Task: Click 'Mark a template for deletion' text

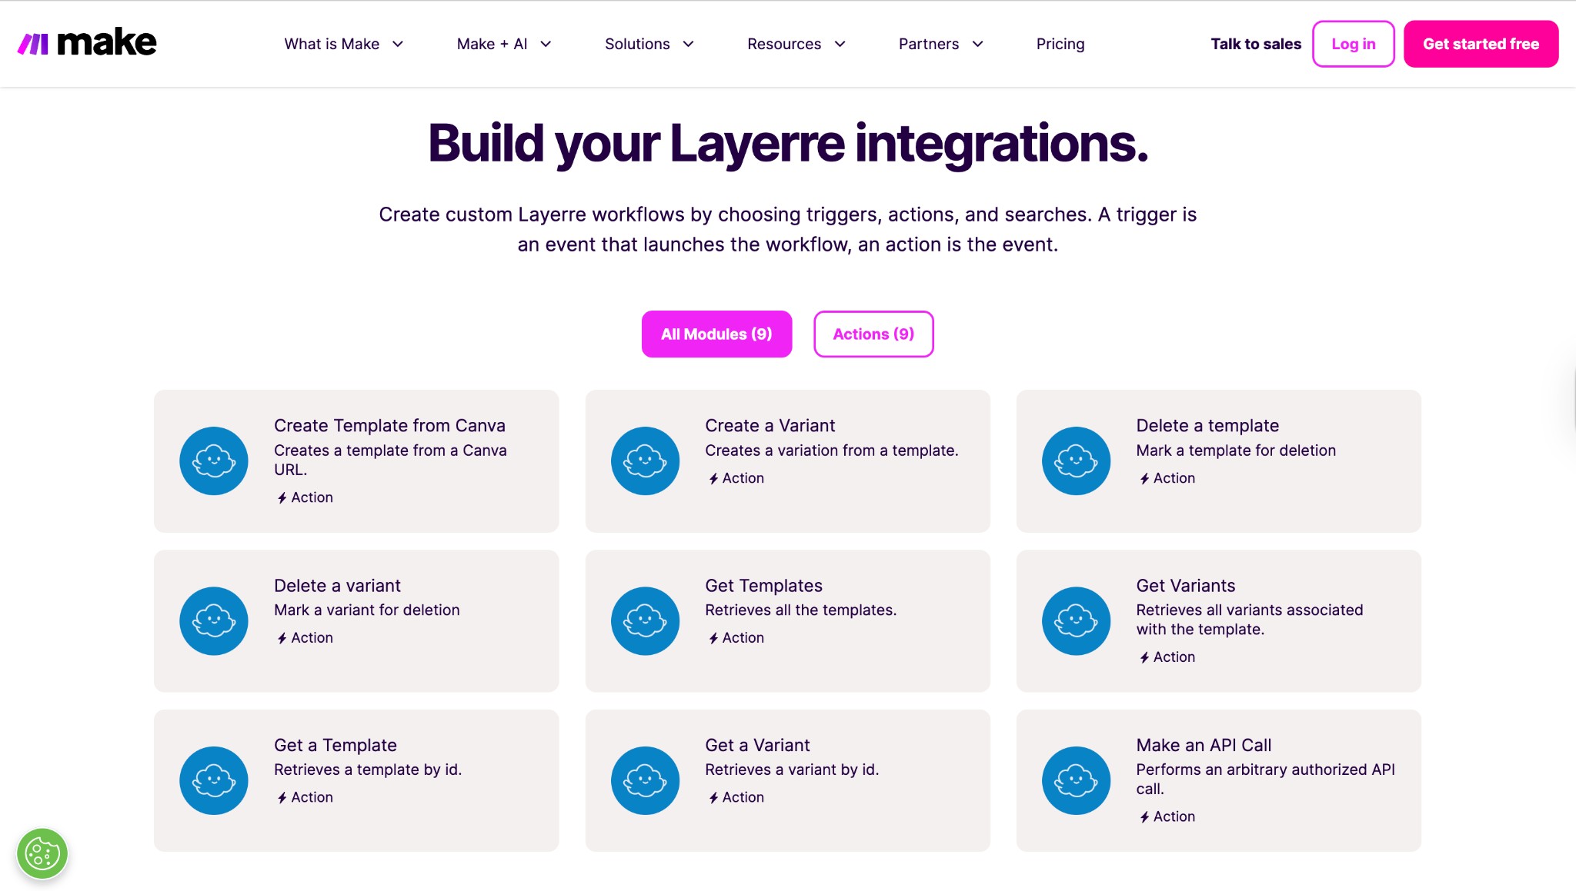Action: click(x=1236, y=450)
